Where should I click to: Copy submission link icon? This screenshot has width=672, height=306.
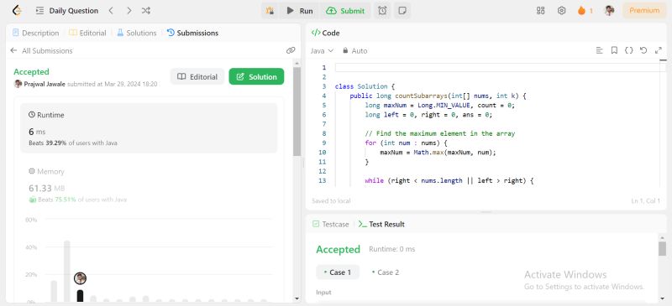click(291, 50)
